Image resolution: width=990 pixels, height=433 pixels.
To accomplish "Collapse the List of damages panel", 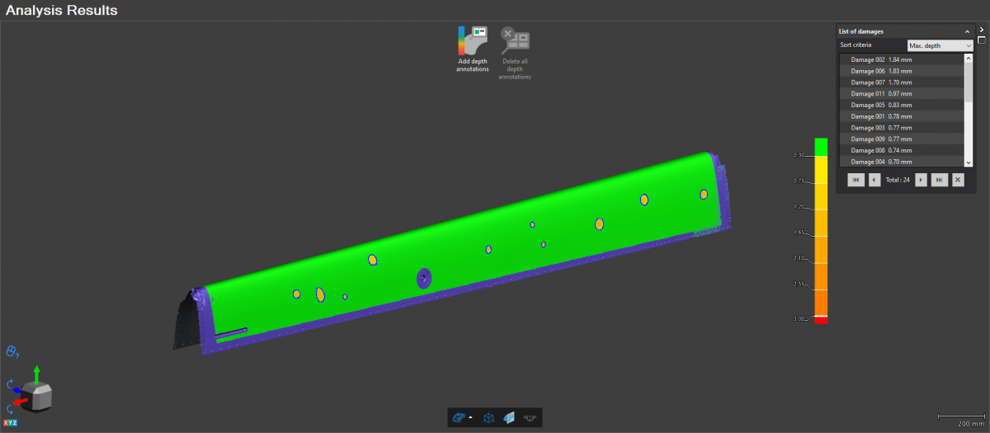I will click(x=966, y=31).
